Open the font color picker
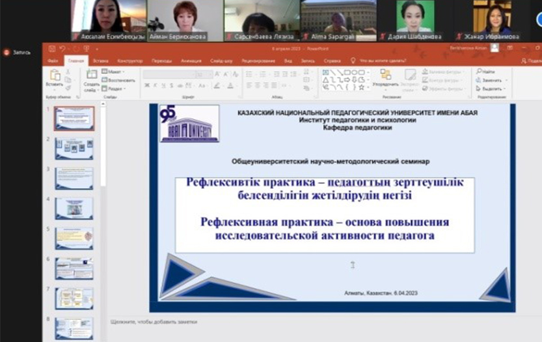542x342 pixels. [x=230, y=85]
